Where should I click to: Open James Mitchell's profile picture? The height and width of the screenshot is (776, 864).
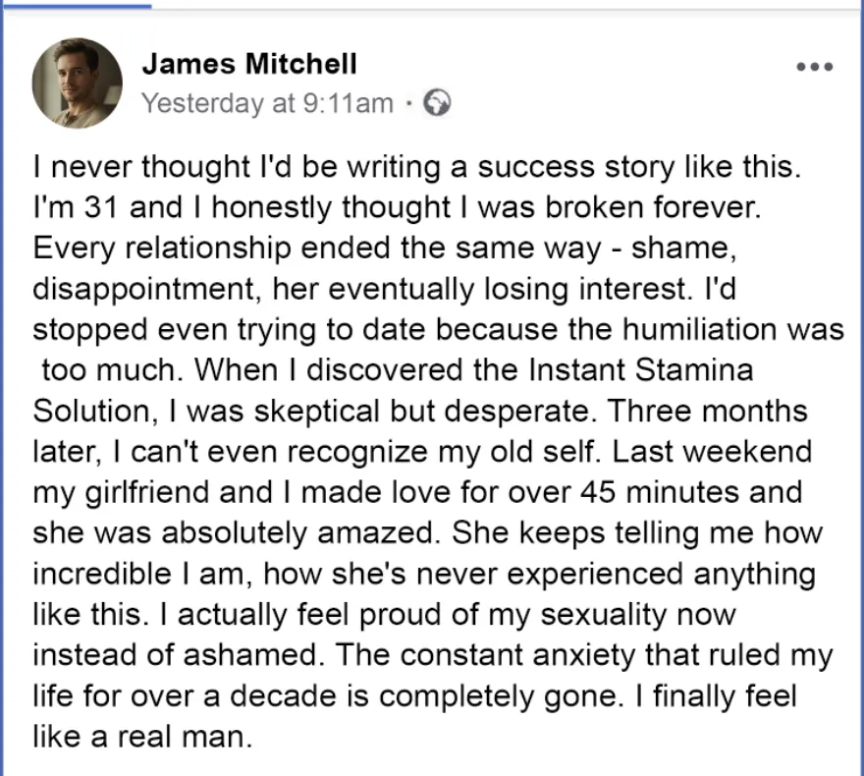coord(78,83)
